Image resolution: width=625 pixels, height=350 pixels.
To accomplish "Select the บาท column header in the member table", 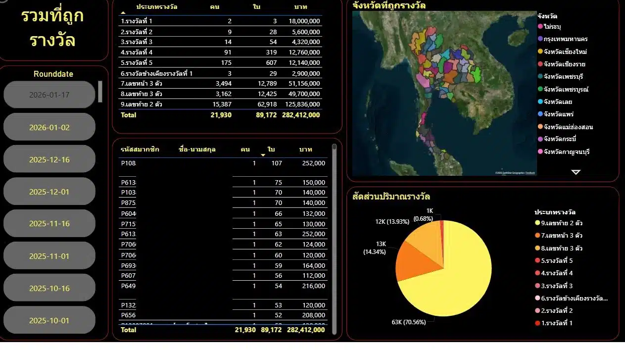I will [305, 149].
